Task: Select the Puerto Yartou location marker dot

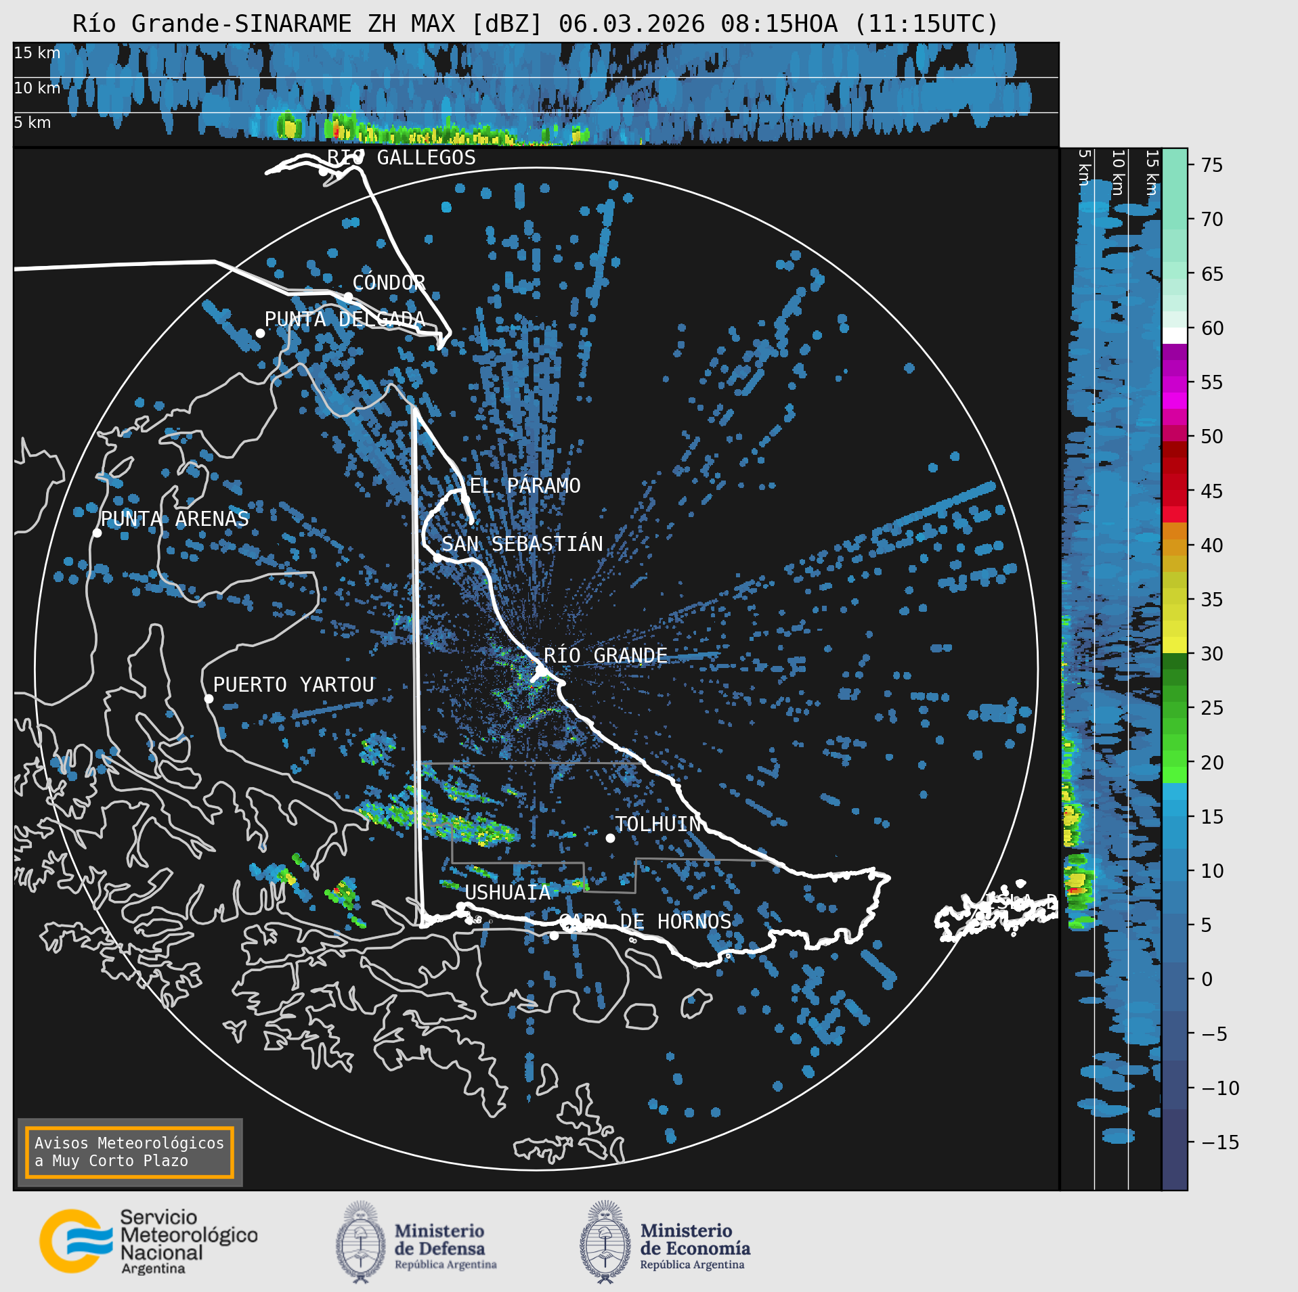Action: point(209,699)
